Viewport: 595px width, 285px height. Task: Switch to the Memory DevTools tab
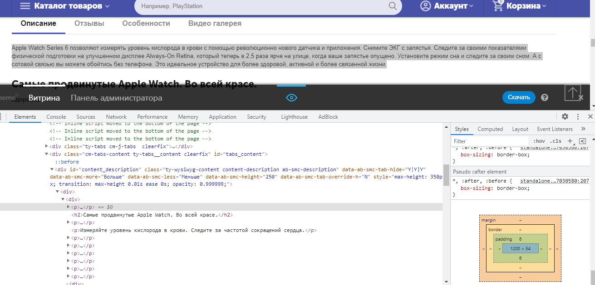188,117
